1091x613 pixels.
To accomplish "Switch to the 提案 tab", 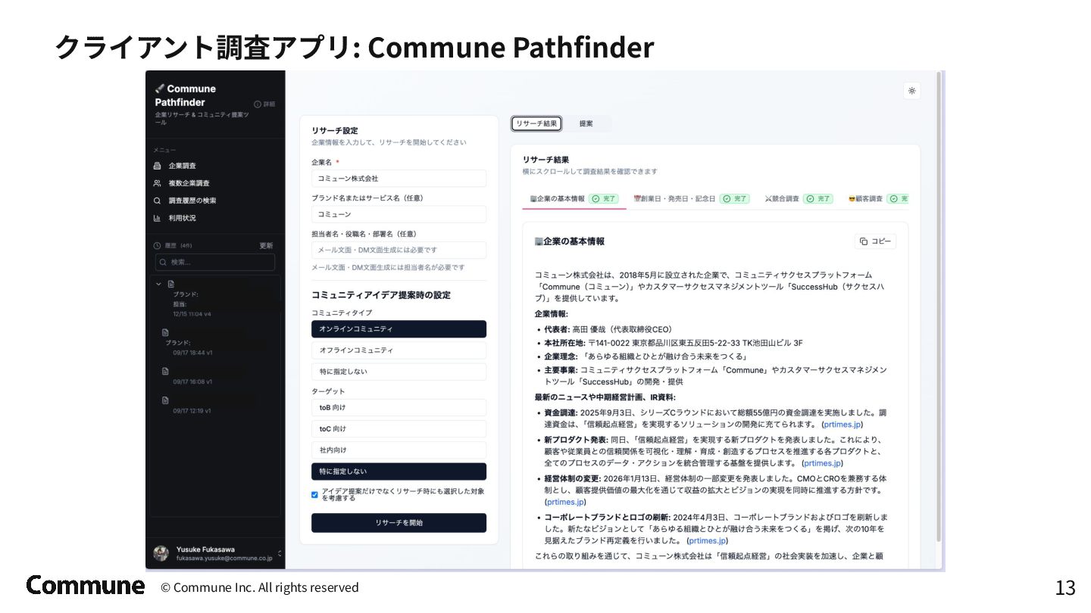I will tap(586, 123).
